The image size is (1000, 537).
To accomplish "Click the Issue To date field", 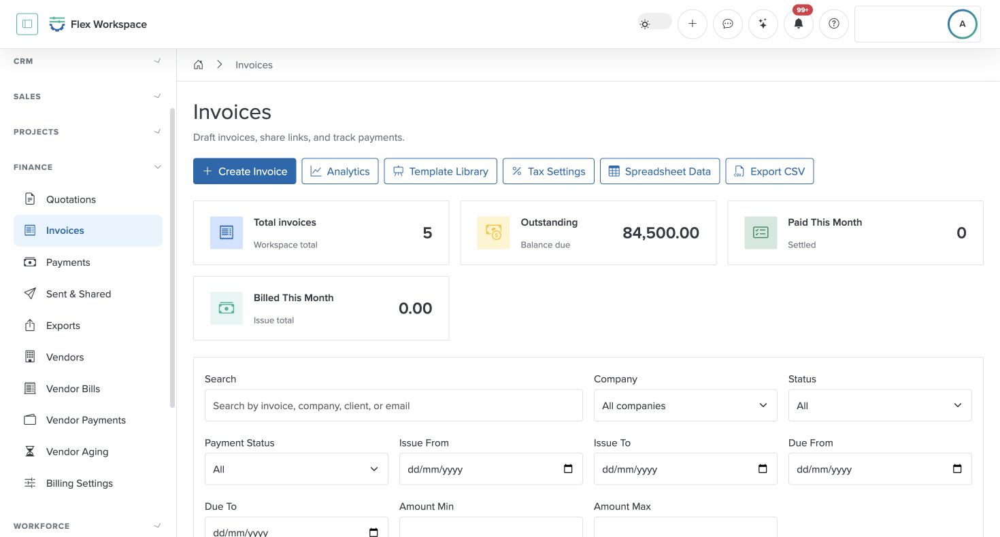I will [x=685, y=469].
